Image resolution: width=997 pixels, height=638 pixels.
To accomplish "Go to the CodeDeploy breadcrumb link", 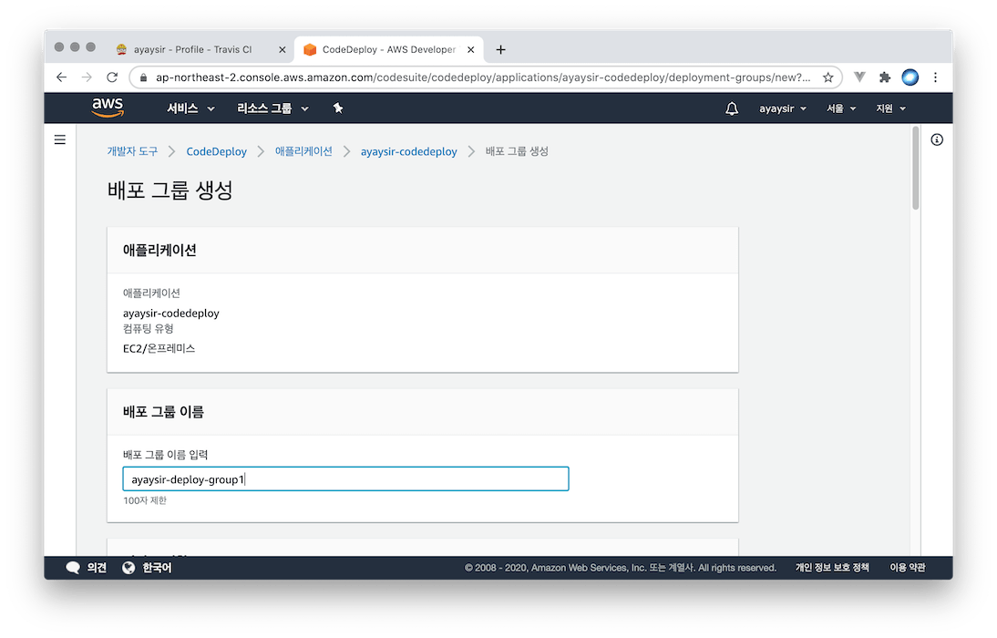I will pos(216,151).
